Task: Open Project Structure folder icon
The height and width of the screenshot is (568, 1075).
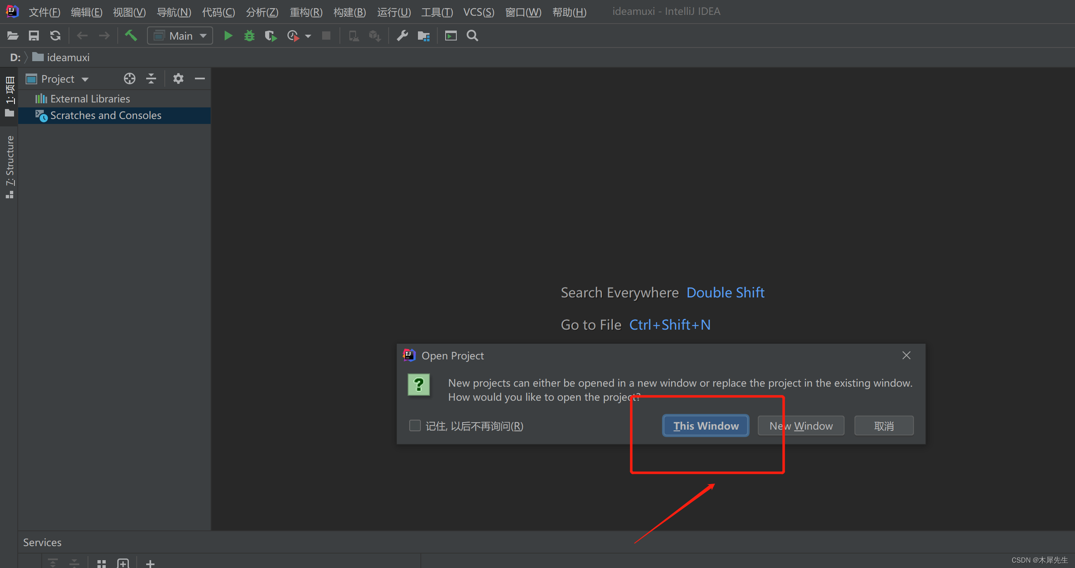Action: [424, 36]
